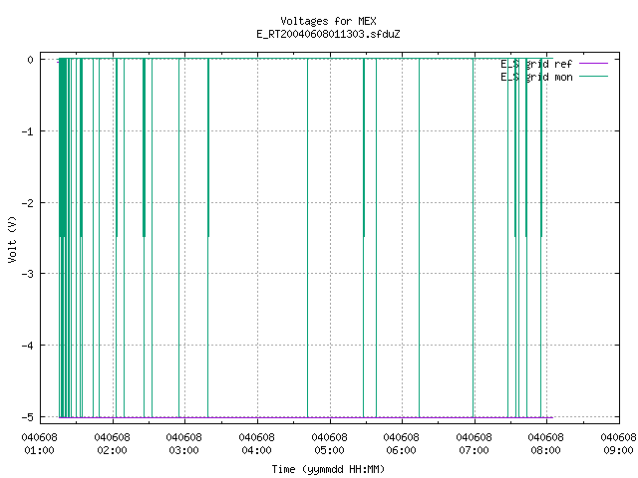Click the x-axis label 040608 02:00

pos(112,444)
